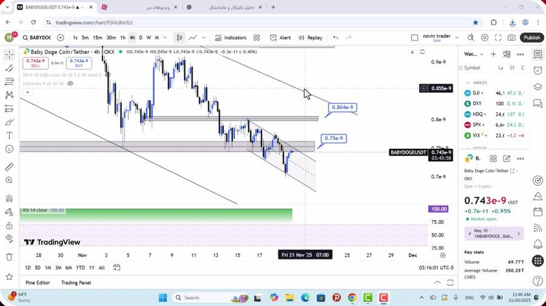Add symbol to watchlist plus icon
Viewport: 546px width, 306px height.
click(493, 54)
